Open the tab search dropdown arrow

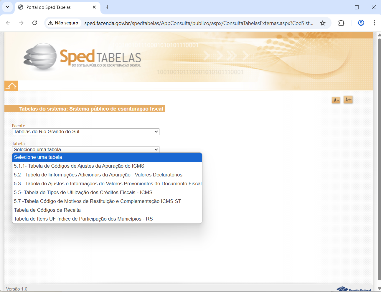[x=7, y=7]
